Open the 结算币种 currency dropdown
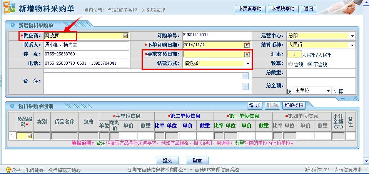This screenshot has width=369, height=174. tap(352, 45)
